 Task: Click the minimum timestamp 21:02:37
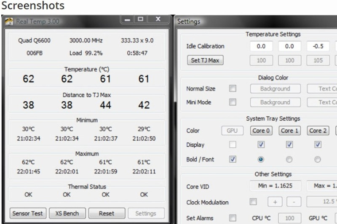106,138
